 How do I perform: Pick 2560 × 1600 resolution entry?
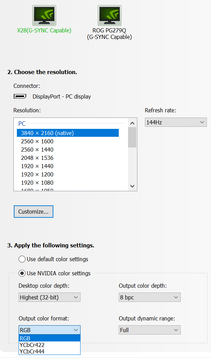[x=37, y=141]
